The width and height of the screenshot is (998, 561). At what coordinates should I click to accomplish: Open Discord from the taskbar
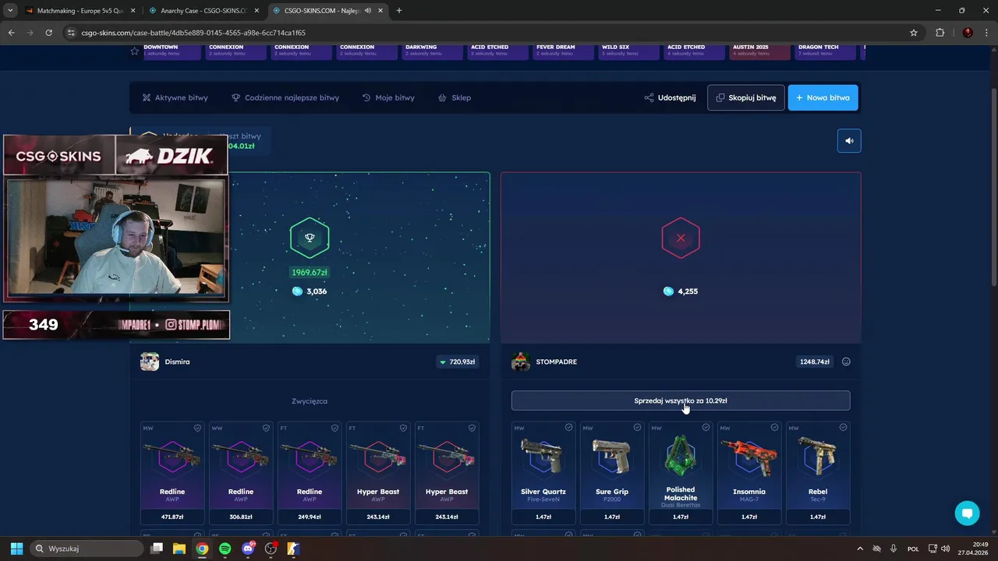pyautogui.click(x=248, y=549)
